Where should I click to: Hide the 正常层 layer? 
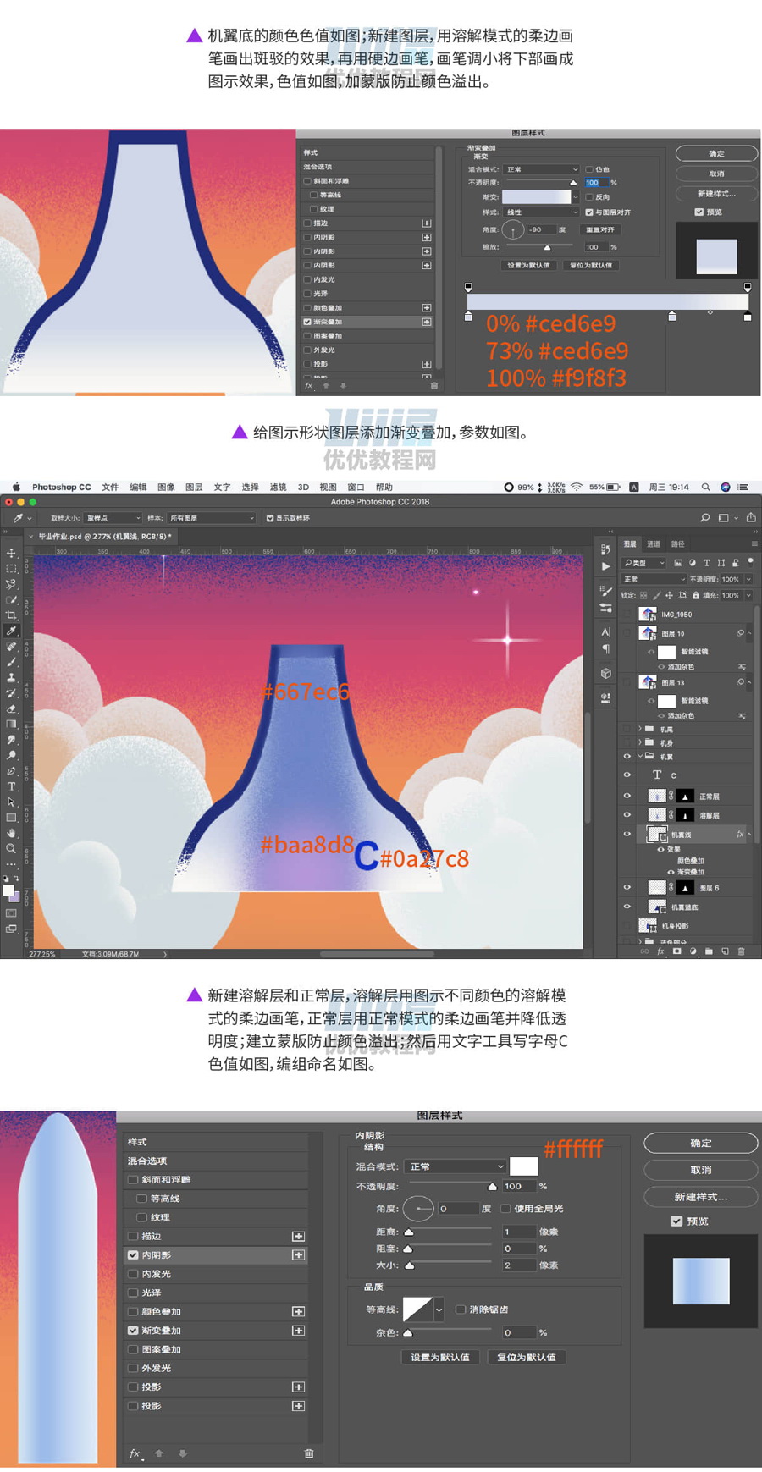pyautogui.click(x=627, y=796)
